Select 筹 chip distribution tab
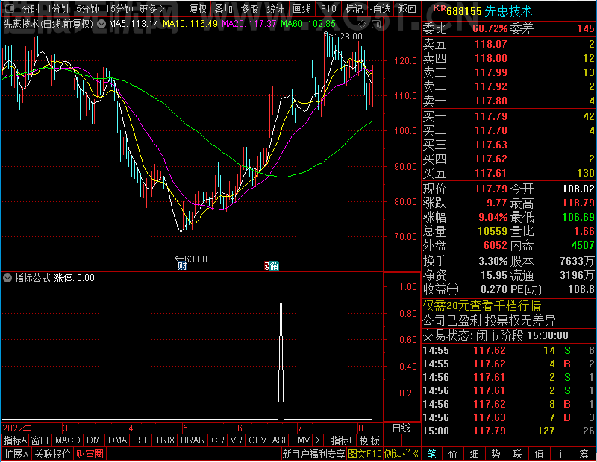The image size is (597, 462). (584, 454)
